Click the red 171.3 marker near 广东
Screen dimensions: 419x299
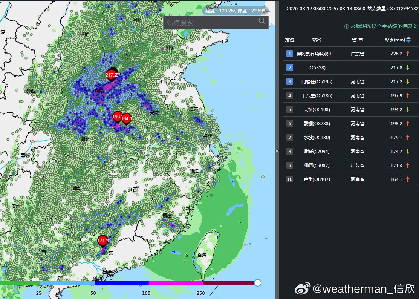102,241
